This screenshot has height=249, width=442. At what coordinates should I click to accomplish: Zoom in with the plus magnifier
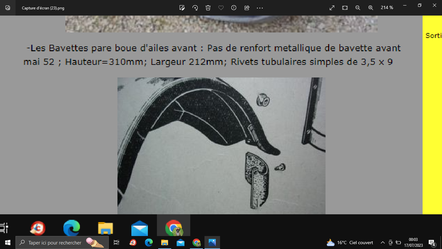click(371, 8)
